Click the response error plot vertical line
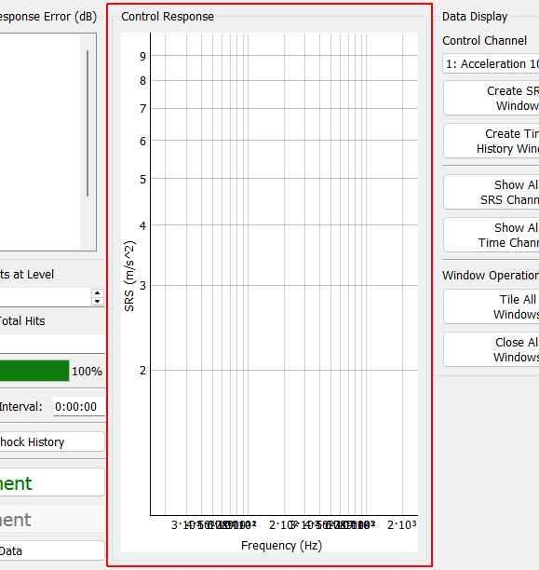The image size is (539, 570). pos(88,124)
